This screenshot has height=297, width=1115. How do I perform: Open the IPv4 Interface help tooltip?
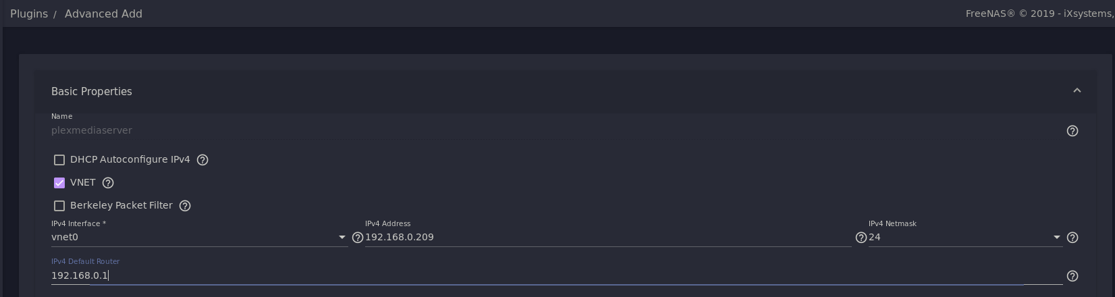pos(358,238)
